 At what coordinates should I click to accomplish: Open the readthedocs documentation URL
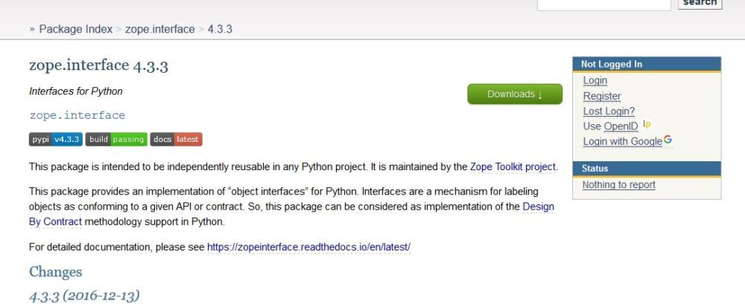click(308, 246)
